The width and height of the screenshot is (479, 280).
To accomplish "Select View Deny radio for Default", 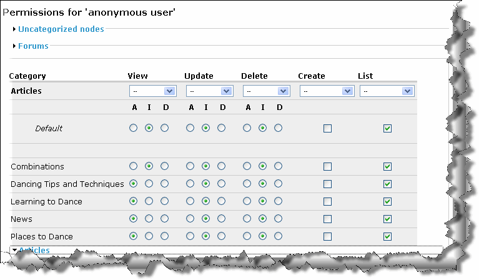I will click(165, 127).
